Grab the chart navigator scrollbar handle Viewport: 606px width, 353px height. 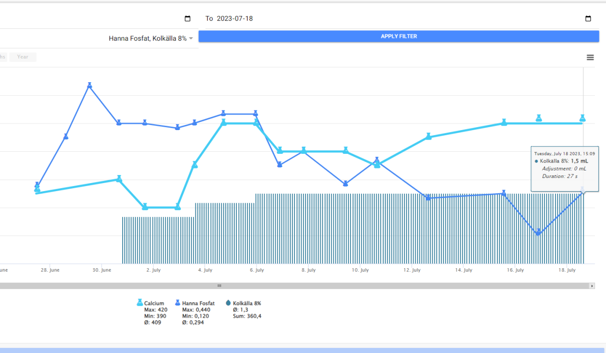[219, 286]
